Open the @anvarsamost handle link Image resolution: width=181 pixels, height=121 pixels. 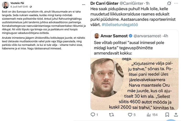pos(147,36)
